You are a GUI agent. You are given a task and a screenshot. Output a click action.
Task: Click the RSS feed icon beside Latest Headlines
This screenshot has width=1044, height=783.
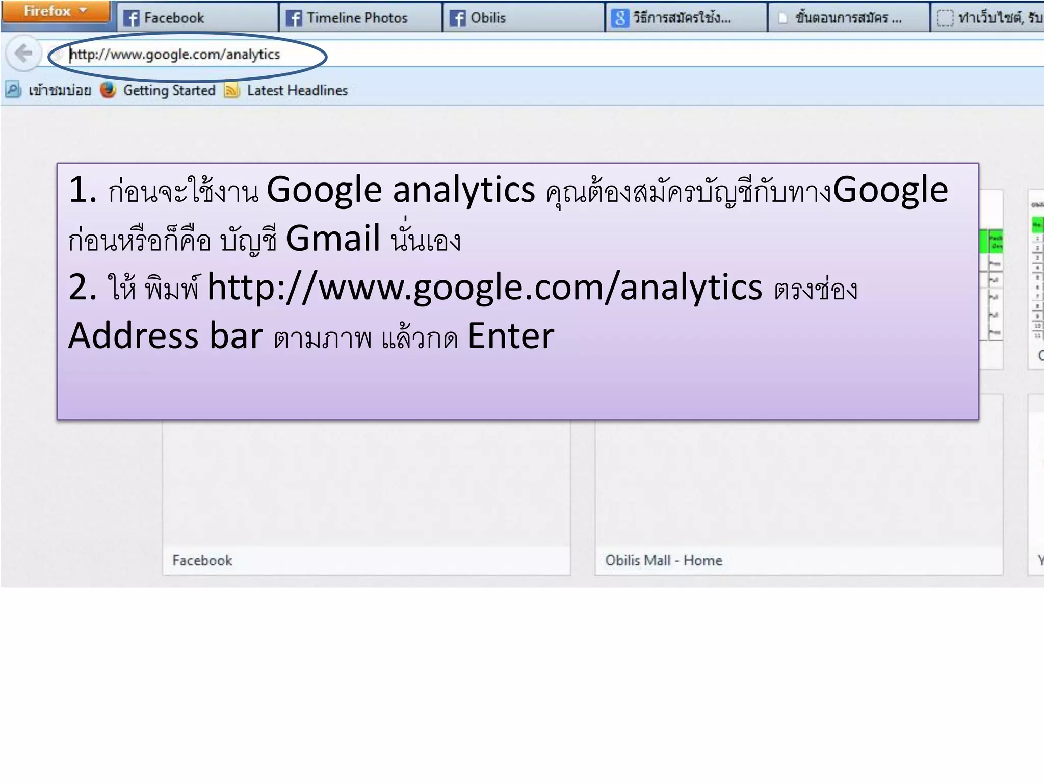coord(232,91)
